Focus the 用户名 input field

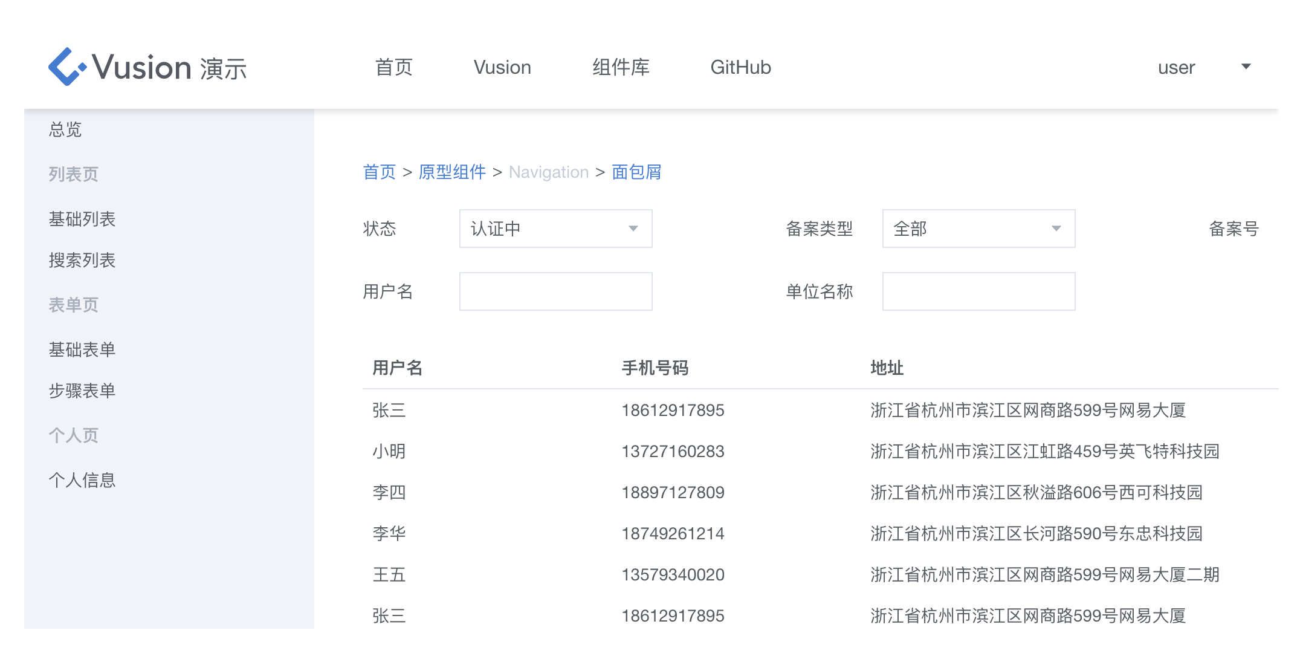555,291
